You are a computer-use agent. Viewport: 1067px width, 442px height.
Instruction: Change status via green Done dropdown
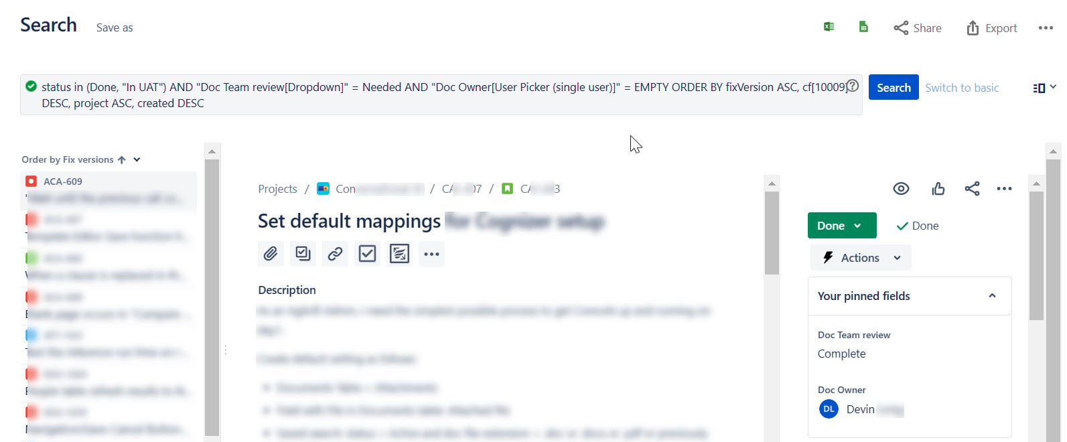click(842, 226)
